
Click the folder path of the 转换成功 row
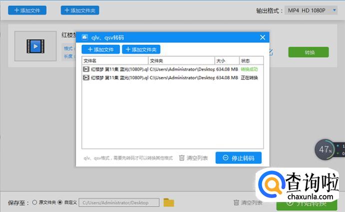[182, 69]
